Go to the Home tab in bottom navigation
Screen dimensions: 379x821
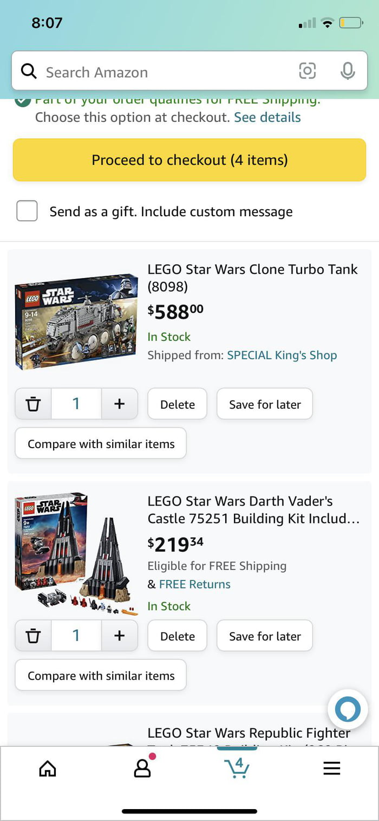point(47,768)
